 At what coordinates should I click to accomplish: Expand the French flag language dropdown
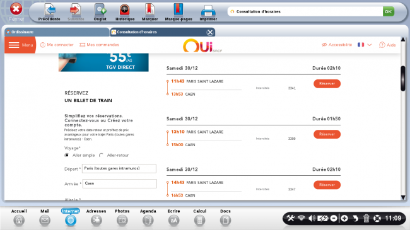365,45
